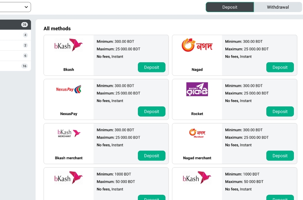Click the bKash bird logo in Bkash card
The width and height of the screenshot is (303, 200).
69,45
